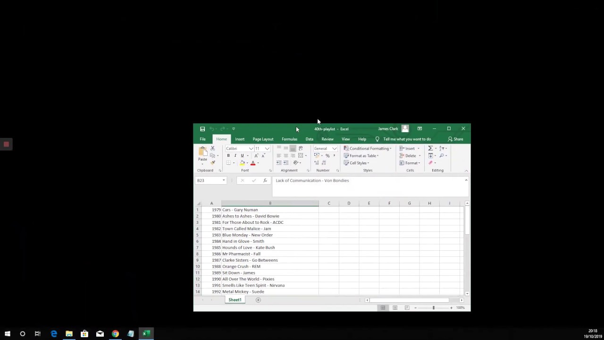Decrease decimal places

pyautogui.click(x=324, y=162)
